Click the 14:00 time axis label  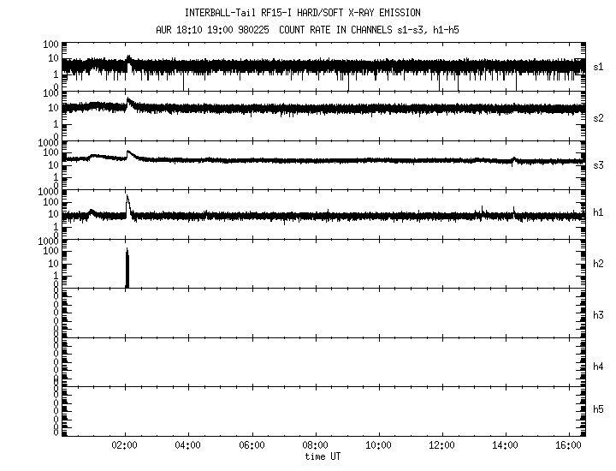click(x=505, y=445)
